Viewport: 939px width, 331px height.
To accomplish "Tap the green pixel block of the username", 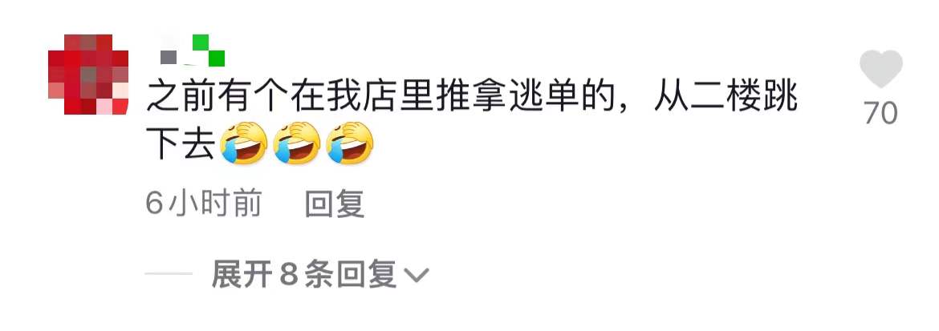I will (209, 50).
